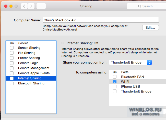Click the Computer Name text field
Screen dimensions: 166x120
(101, 20)
